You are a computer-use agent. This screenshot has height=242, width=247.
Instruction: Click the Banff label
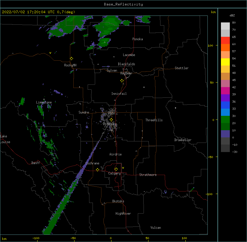(x=36, y=163)
